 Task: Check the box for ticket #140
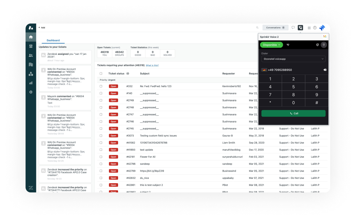coord(101,93)
